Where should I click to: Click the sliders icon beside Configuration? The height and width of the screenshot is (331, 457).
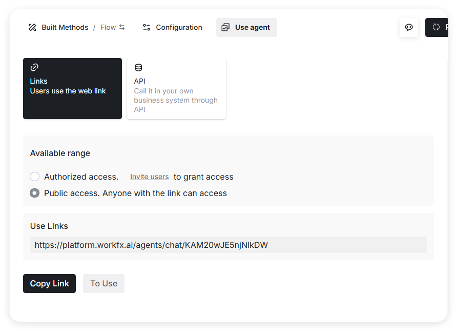147,27
